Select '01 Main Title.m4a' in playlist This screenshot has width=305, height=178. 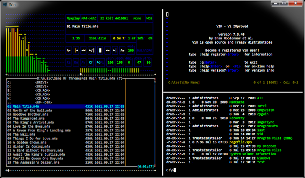pos(66,106)
